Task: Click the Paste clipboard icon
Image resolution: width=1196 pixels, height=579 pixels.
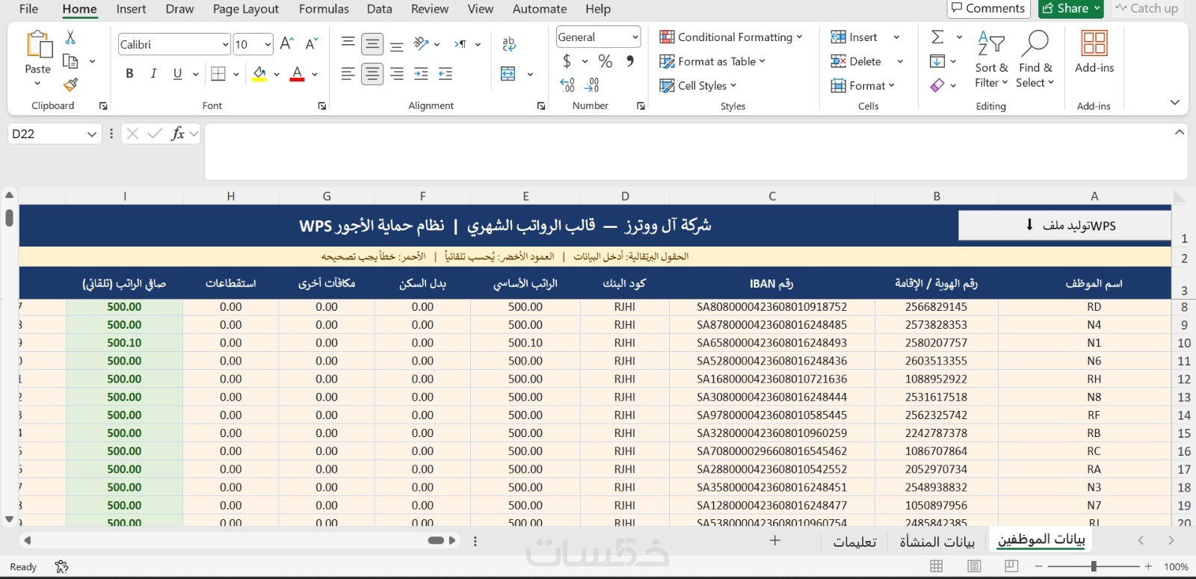Action: (x=38, y=45)
